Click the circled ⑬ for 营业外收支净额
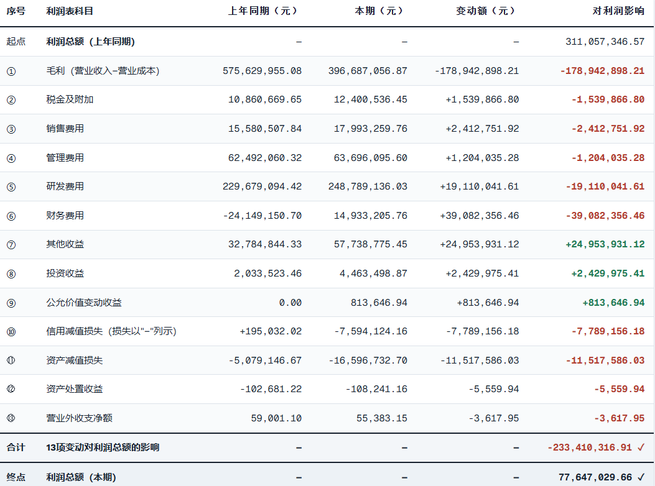 pos(11,418)
